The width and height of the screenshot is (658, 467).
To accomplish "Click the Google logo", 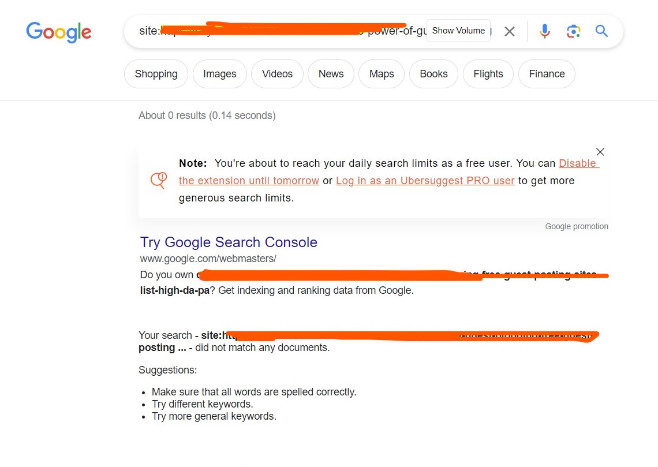I will pos(59,32).
